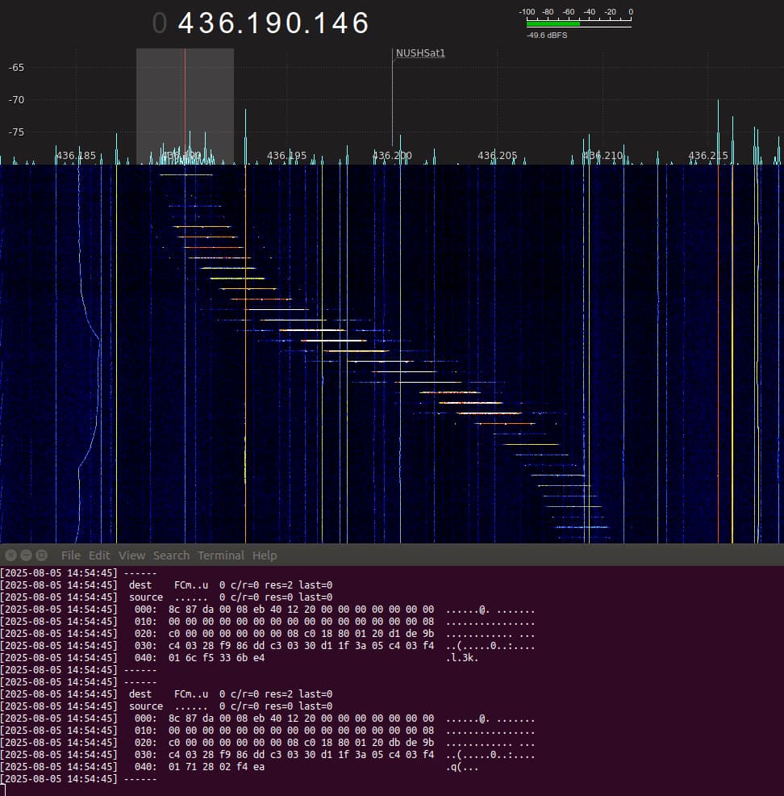The height and width of the screenshot is (796, 784).
Task: Minimize the terminal window
Action: 25,555
